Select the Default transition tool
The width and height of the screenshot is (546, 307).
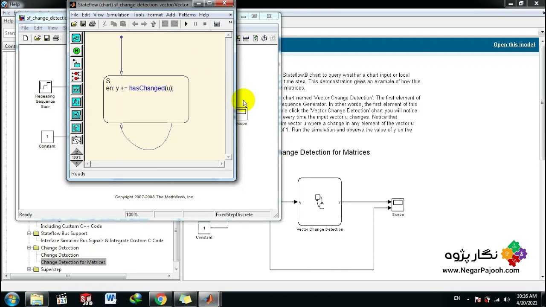pos(76,64)
